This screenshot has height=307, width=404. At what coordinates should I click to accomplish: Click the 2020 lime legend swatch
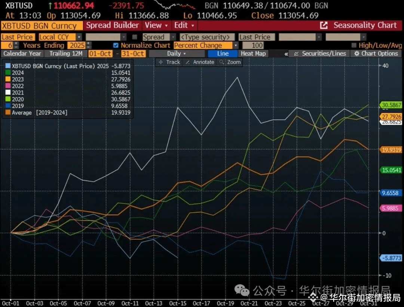click(x=8, y=99)
